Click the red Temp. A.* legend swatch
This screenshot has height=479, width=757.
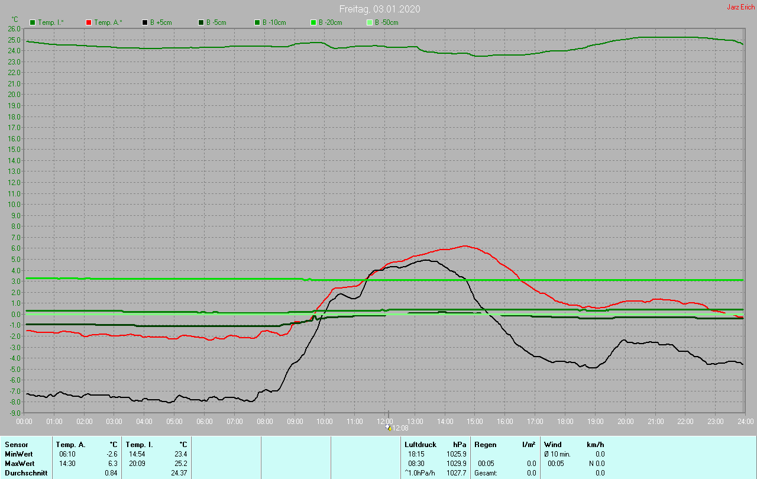click(89, 22)
